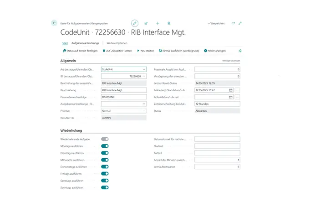This screenshot has height=218, width=326.
Task: Click Fehler anzeigen action
Action: click(x=215, y=51)
